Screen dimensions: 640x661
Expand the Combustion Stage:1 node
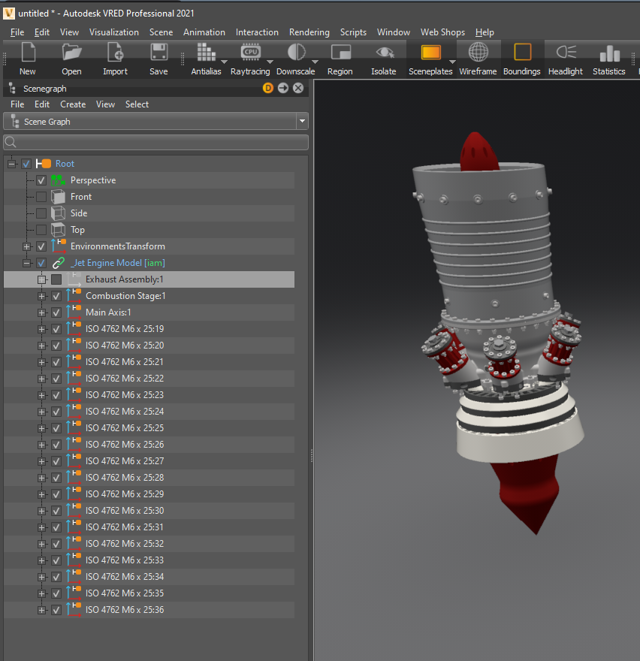[x=42, y=296]
